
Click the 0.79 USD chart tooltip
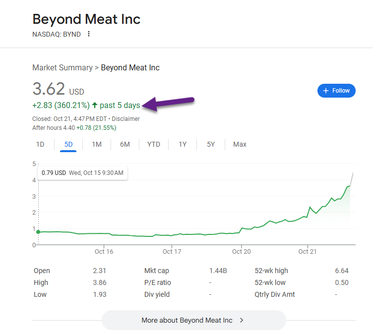coord(82,173)
